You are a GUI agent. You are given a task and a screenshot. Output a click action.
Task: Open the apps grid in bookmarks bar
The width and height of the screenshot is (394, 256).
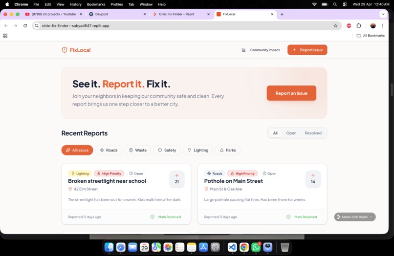(5, 36)
